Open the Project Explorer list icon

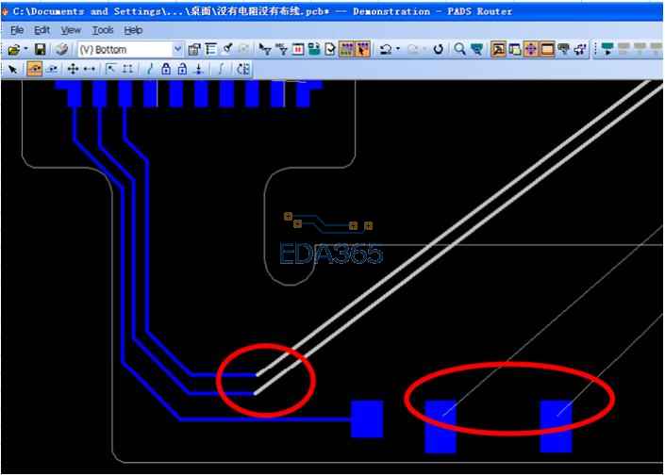(x=210, y=50)
